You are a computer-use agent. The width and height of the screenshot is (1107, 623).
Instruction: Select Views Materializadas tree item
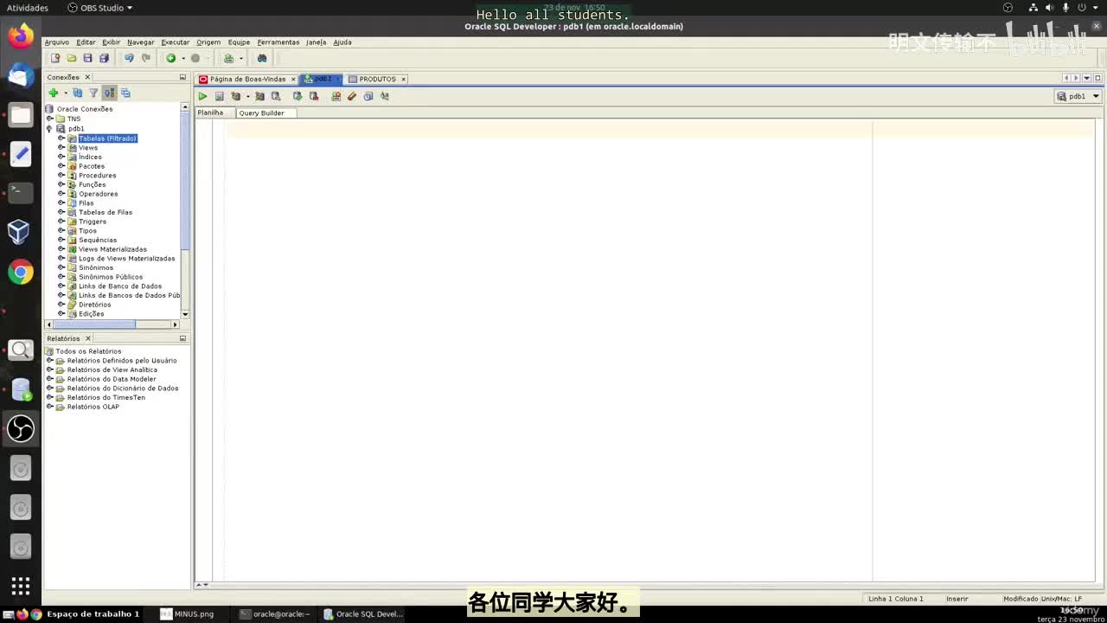(112, 249)
